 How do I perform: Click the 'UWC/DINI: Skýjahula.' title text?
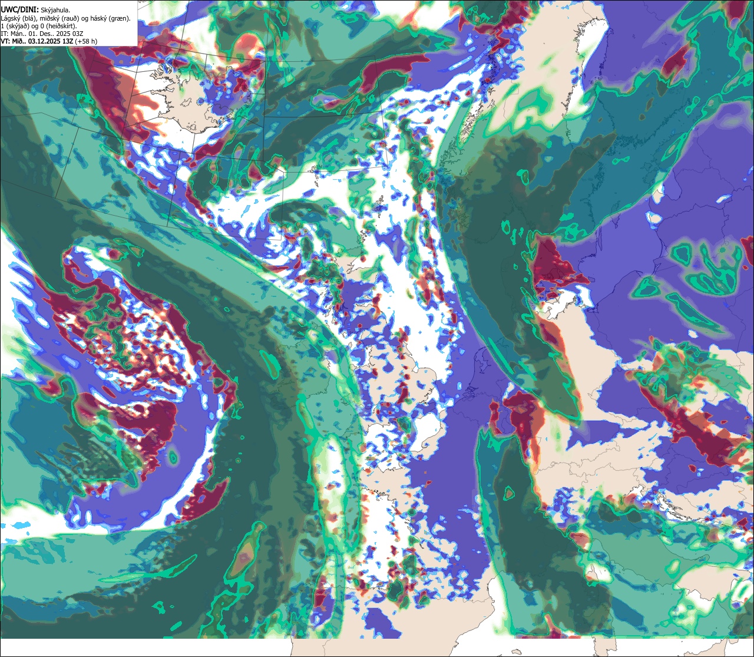click(x=35, y=10)
